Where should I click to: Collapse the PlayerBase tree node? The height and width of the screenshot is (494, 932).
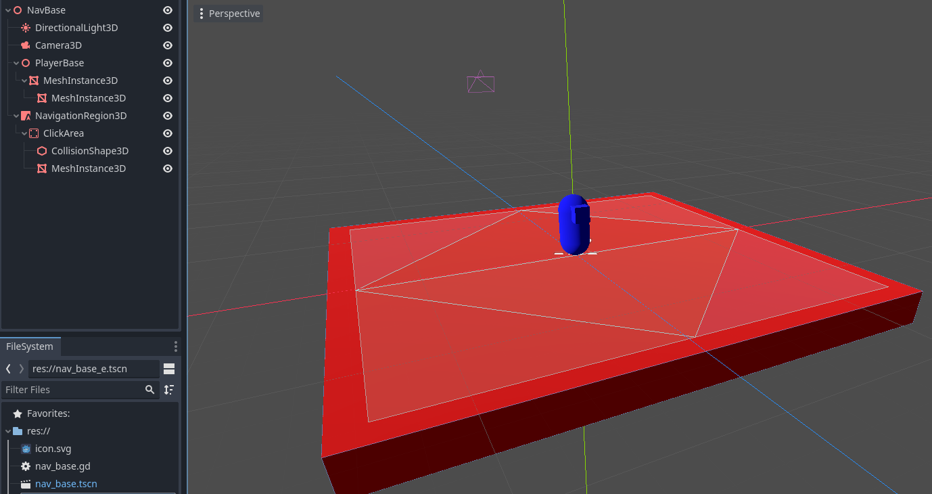pyautogui.click(x=16, y=63)
